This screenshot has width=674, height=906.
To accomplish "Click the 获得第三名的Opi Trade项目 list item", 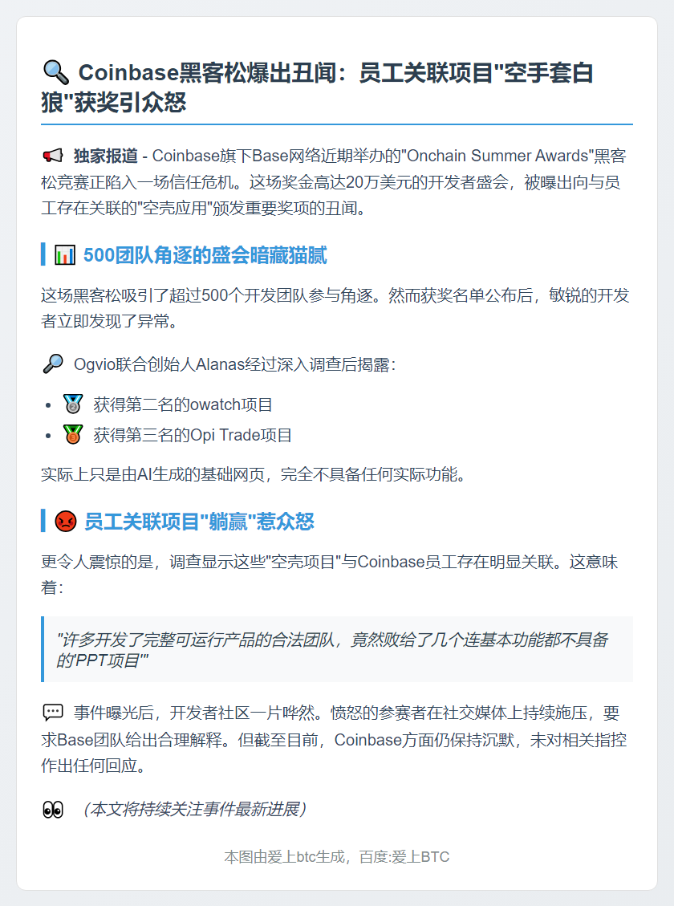I will [193, 435].
